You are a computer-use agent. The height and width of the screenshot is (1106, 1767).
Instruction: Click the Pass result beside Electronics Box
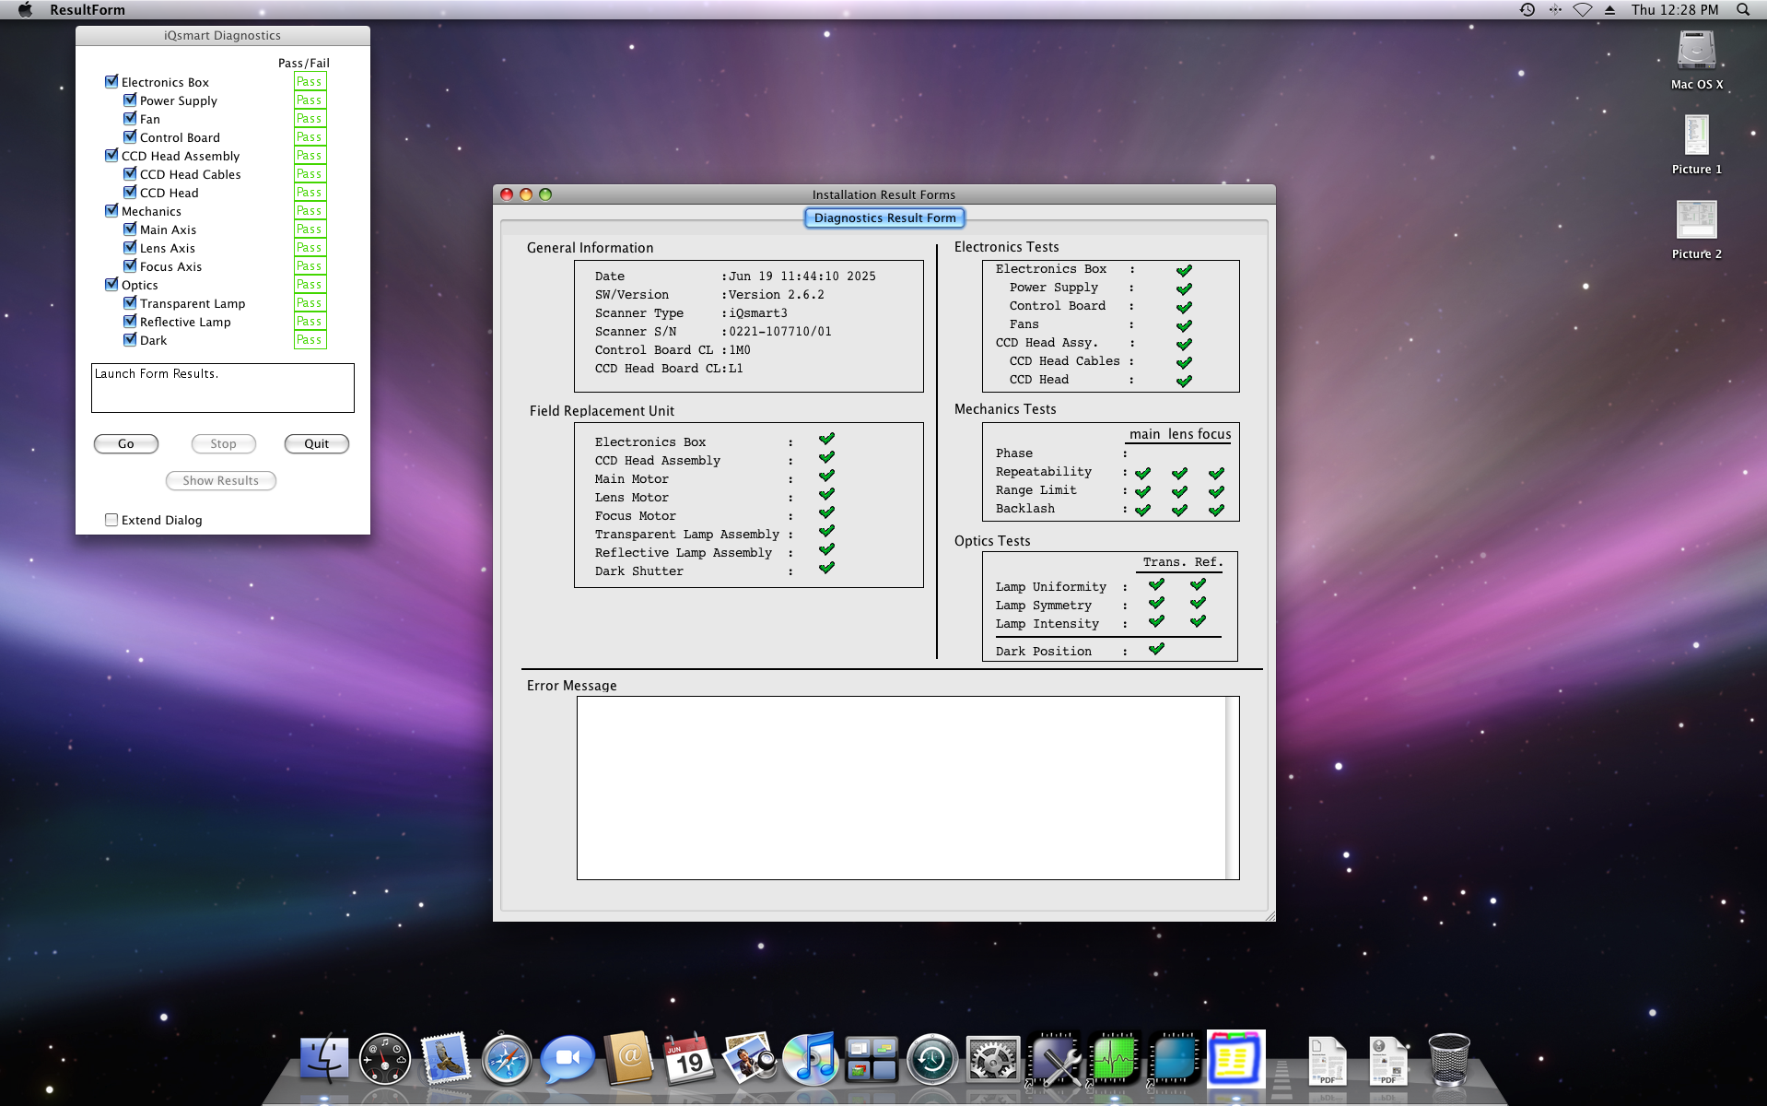(x=310, y=81)
